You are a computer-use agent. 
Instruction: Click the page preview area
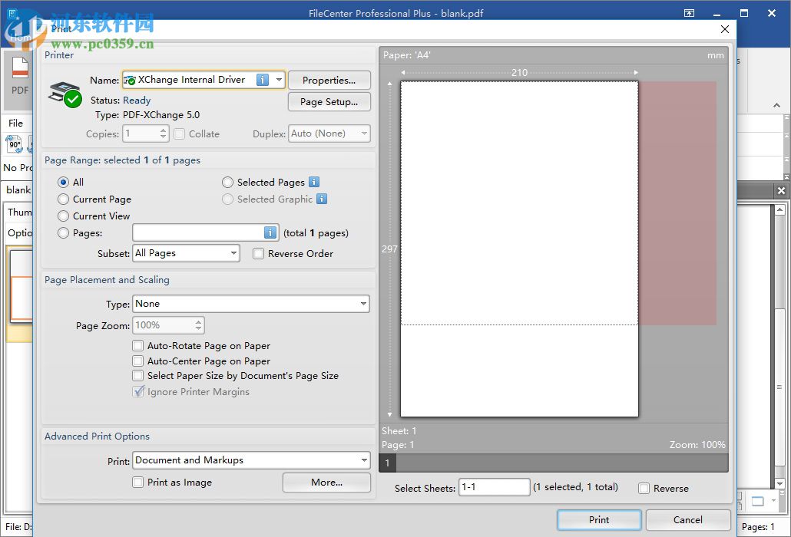pyautogui.click(x=519, y=249)
